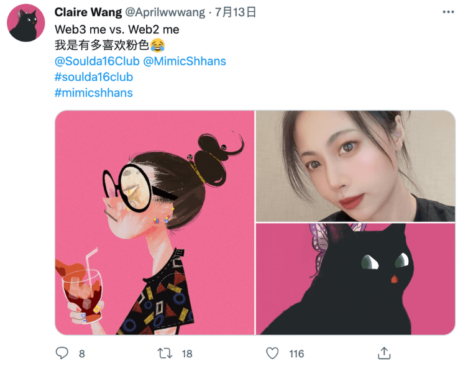Click the retweet arrows icon

(165, 353)
